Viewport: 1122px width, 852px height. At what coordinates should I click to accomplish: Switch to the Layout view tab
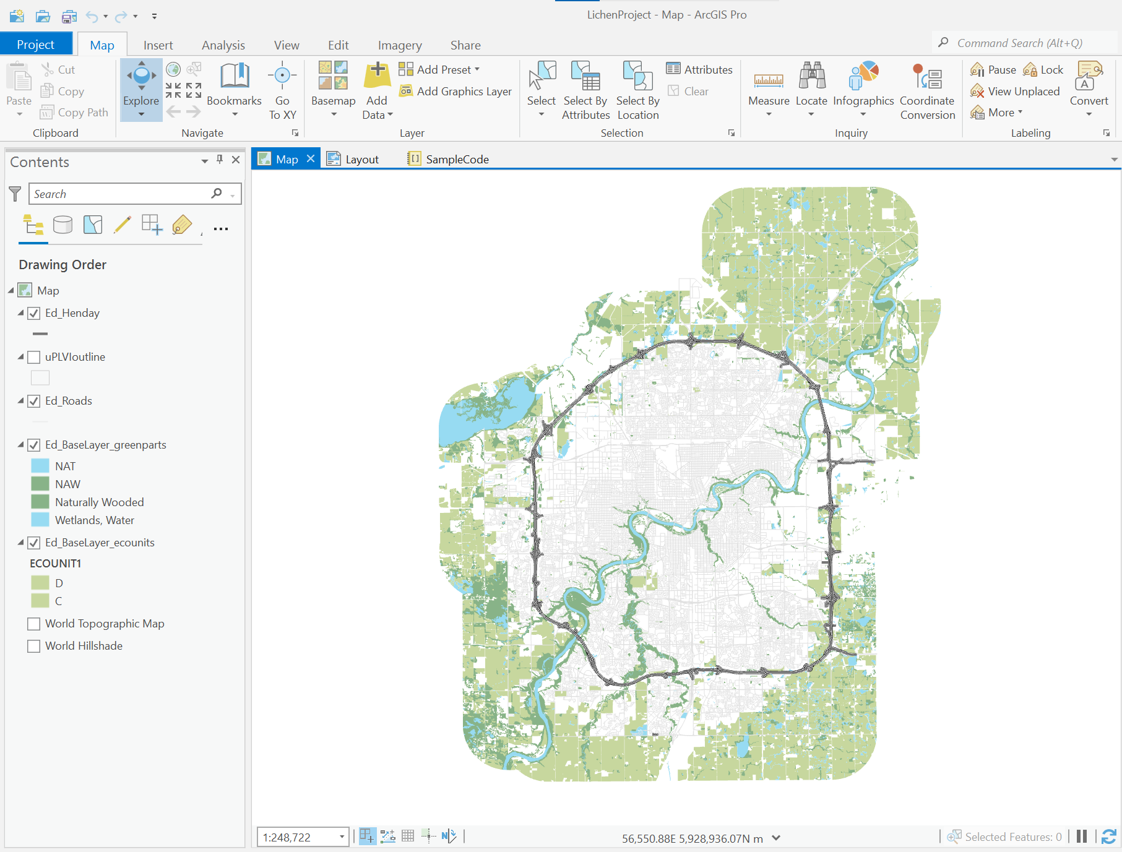[353, 159]
